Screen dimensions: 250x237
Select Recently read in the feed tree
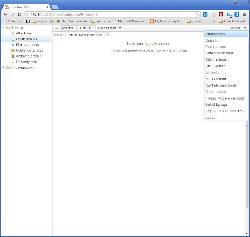(x=27, y=62)
